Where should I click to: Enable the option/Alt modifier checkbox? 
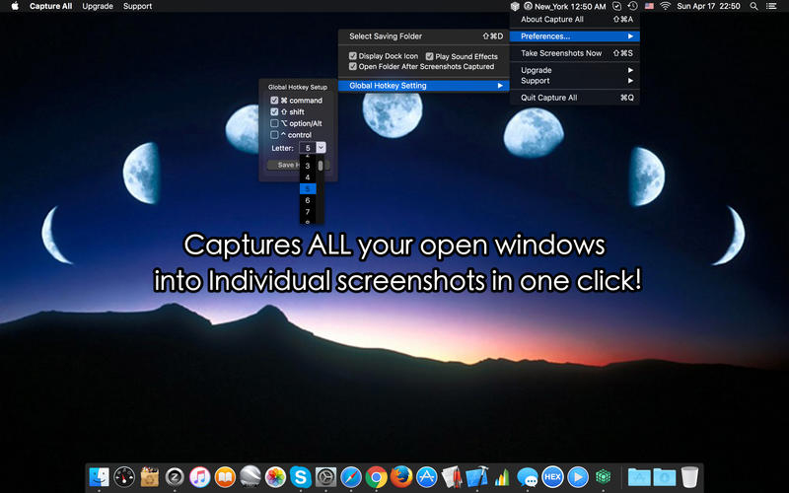point(275,123)
